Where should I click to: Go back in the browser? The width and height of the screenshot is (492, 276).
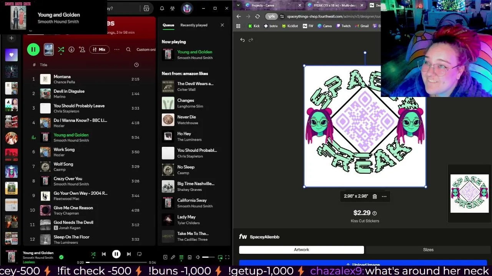[239, 16]
